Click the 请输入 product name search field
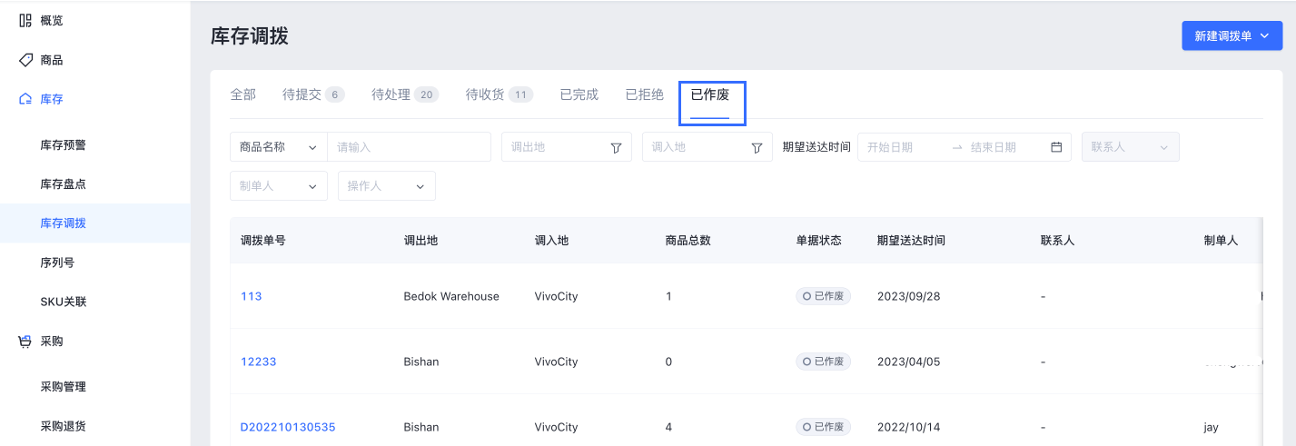 pos(410,147)
